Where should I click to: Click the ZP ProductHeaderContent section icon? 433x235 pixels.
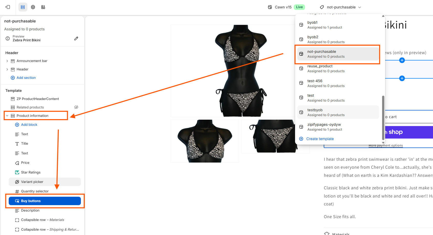(13, 99)
